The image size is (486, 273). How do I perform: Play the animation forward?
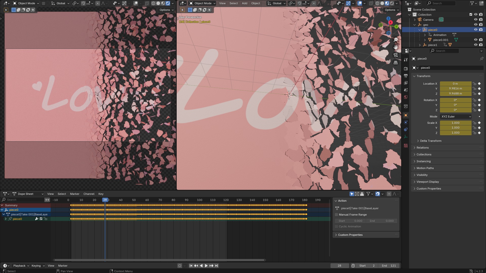click(x=206, y=266)
